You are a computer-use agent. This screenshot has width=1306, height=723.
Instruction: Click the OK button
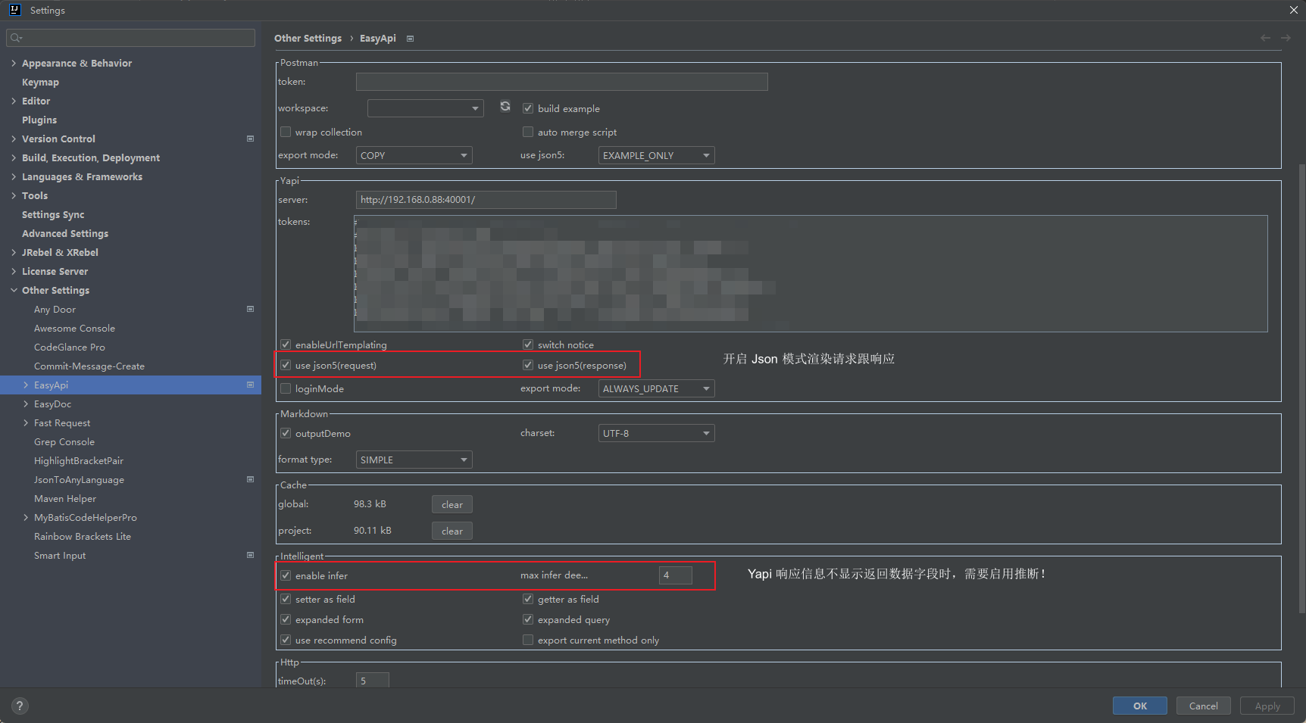pyautogui.click(x=1139, y=706)
